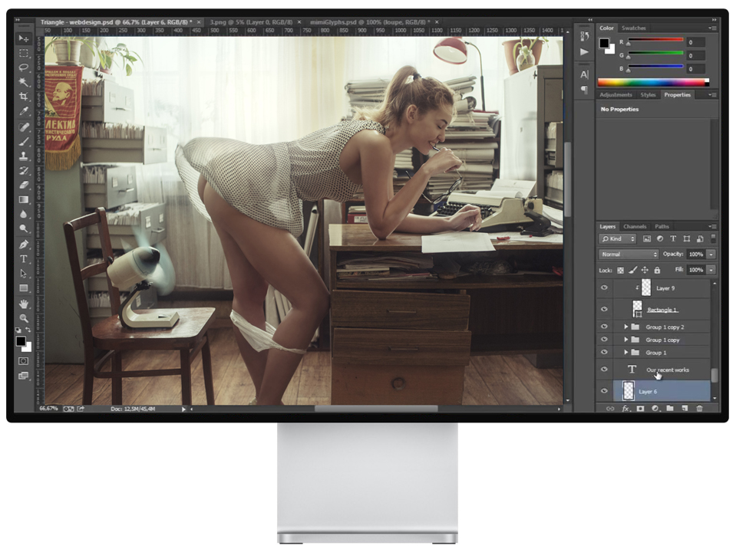
Task: Toggle visibility of Group 1 copy 2
Action: [x=604, y=327]
